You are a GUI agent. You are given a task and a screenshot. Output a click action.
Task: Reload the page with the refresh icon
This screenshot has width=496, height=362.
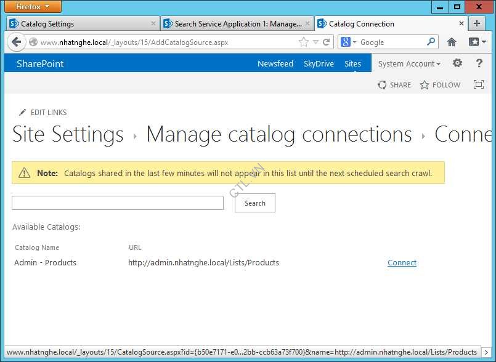[x=327, y=42]
